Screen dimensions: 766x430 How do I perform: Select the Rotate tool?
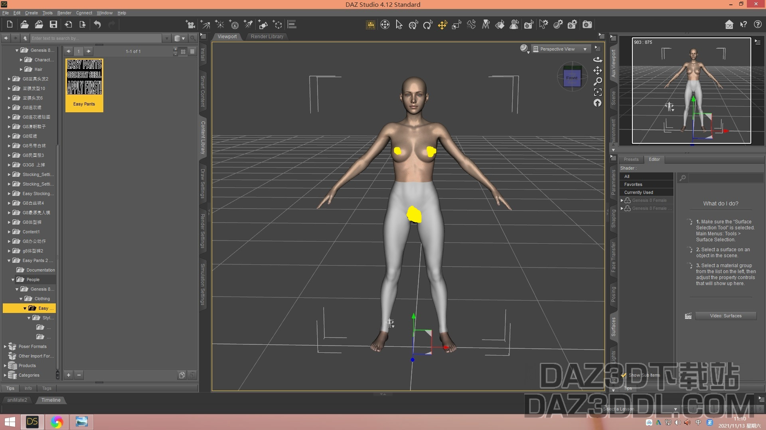pos(428,25)
